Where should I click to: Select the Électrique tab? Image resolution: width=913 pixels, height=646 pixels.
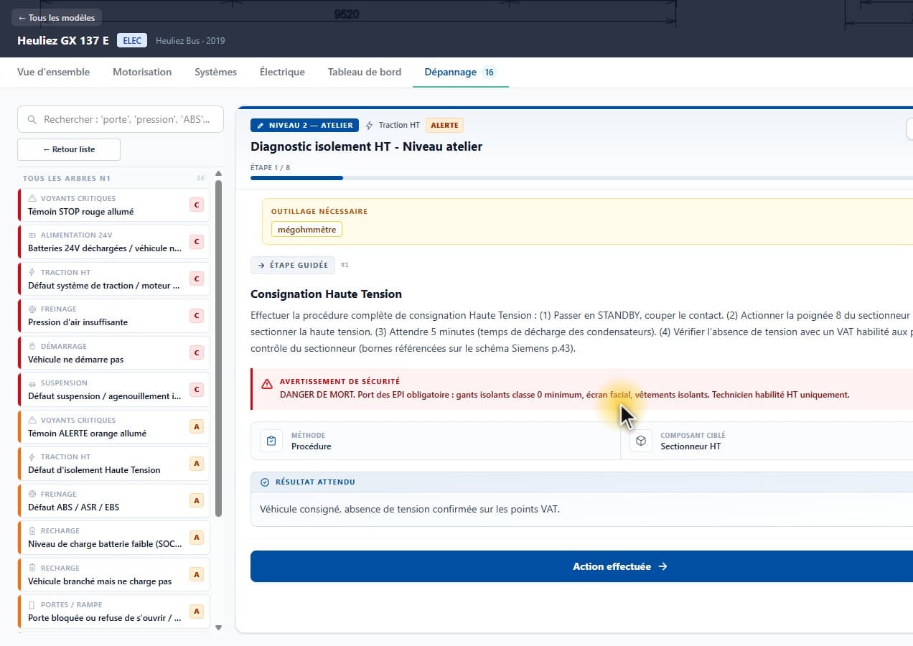pos(282,72)
